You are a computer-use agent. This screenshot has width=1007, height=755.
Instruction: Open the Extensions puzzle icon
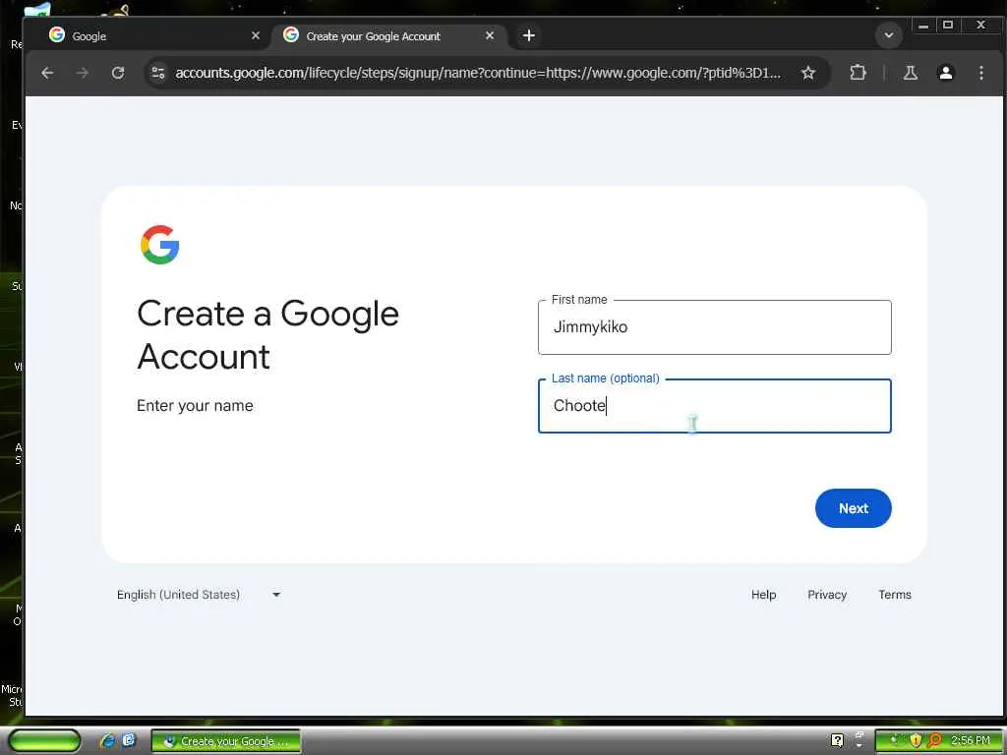click(x=858, y=73)
